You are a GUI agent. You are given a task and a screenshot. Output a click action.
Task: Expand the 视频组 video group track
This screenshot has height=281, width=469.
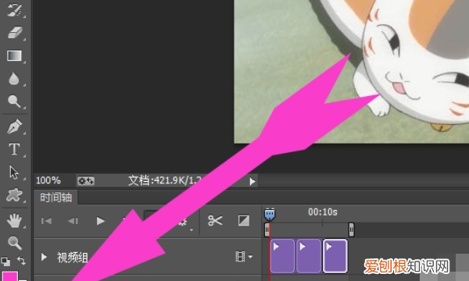click(44, 257)
